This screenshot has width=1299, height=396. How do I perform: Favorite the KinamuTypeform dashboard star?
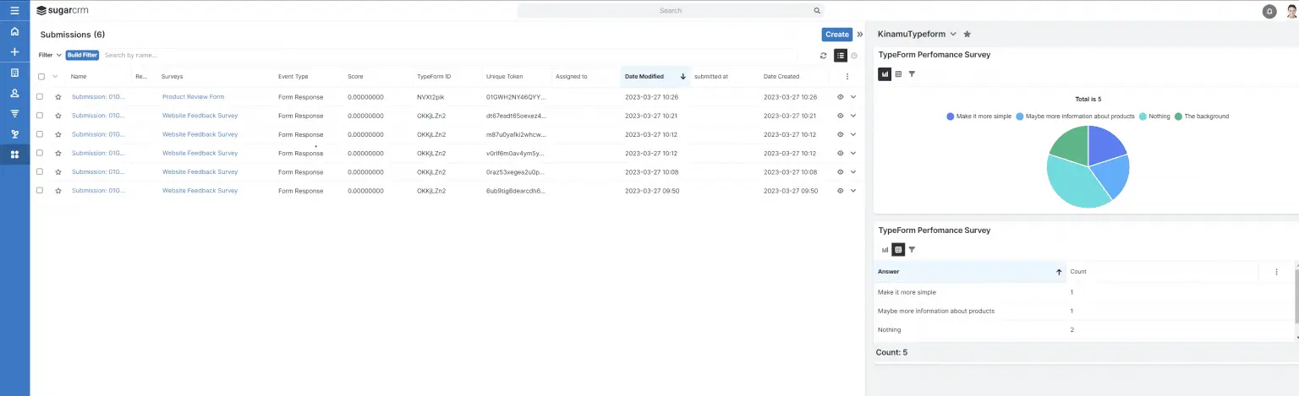tap(967, 35)
